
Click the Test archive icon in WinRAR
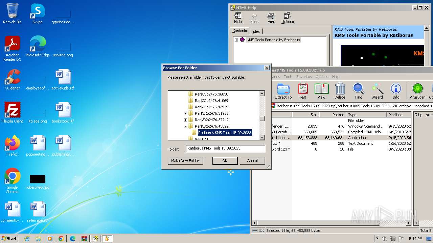tap(303, 91)
